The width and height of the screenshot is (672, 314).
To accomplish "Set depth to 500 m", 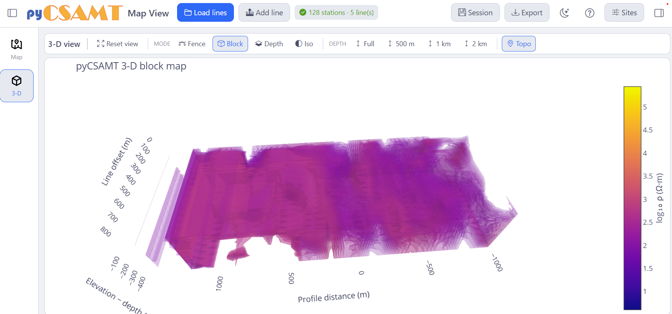I will pyautogui.click(x=401, y=44).
